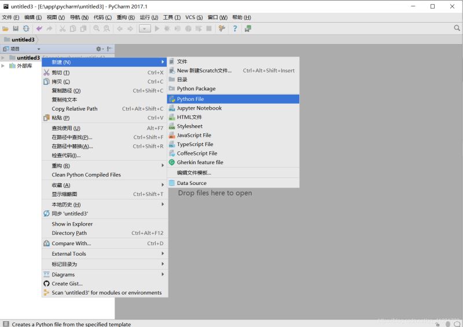Choose Data Source from the submenu
The image size is (463, 327).
click(233, 183)
